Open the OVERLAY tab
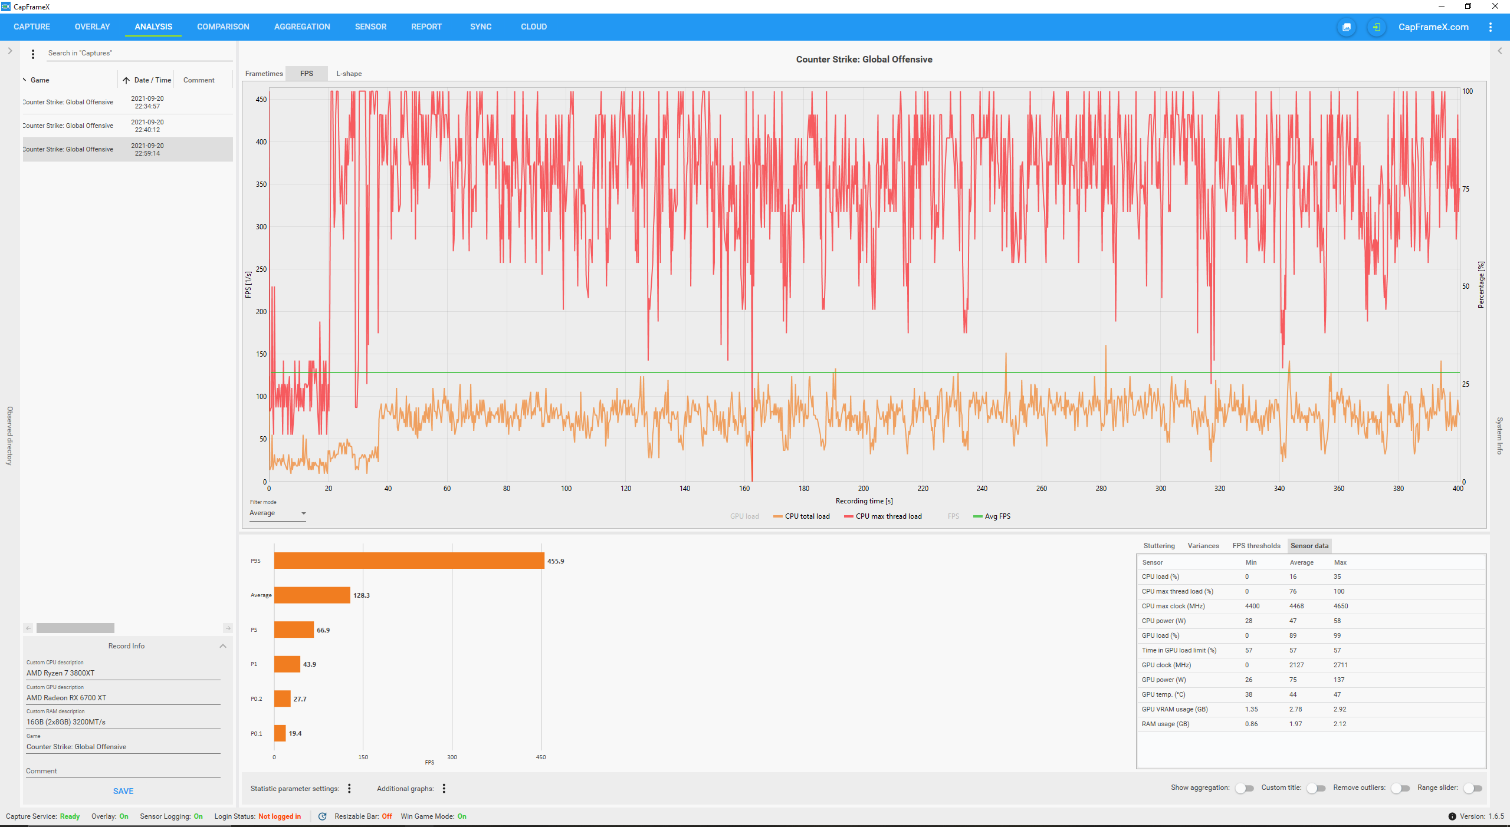Viewport: 1510px width, 827px height. [92, 27]
